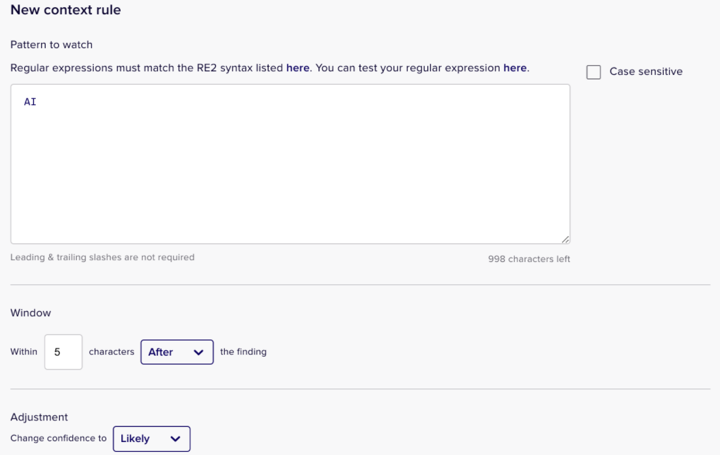Click the chevron arrow in the Likely dropdown
The height and width of the screenshot is (455, 720).
coord(175,439)
